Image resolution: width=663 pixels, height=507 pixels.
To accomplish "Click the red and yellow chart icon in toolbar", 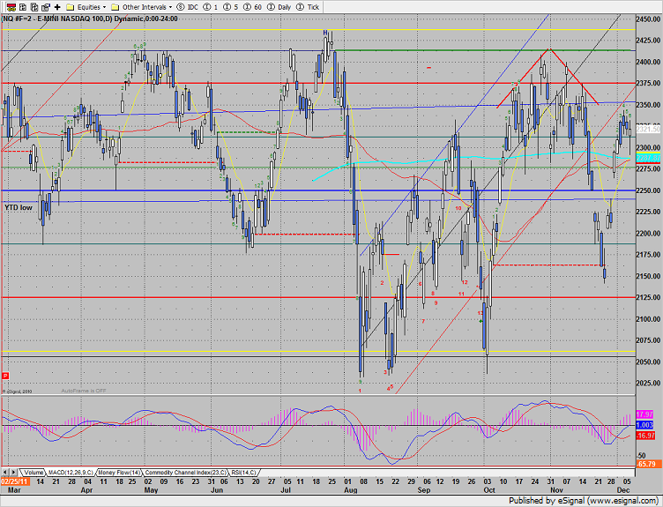I will tap(11, 7).
